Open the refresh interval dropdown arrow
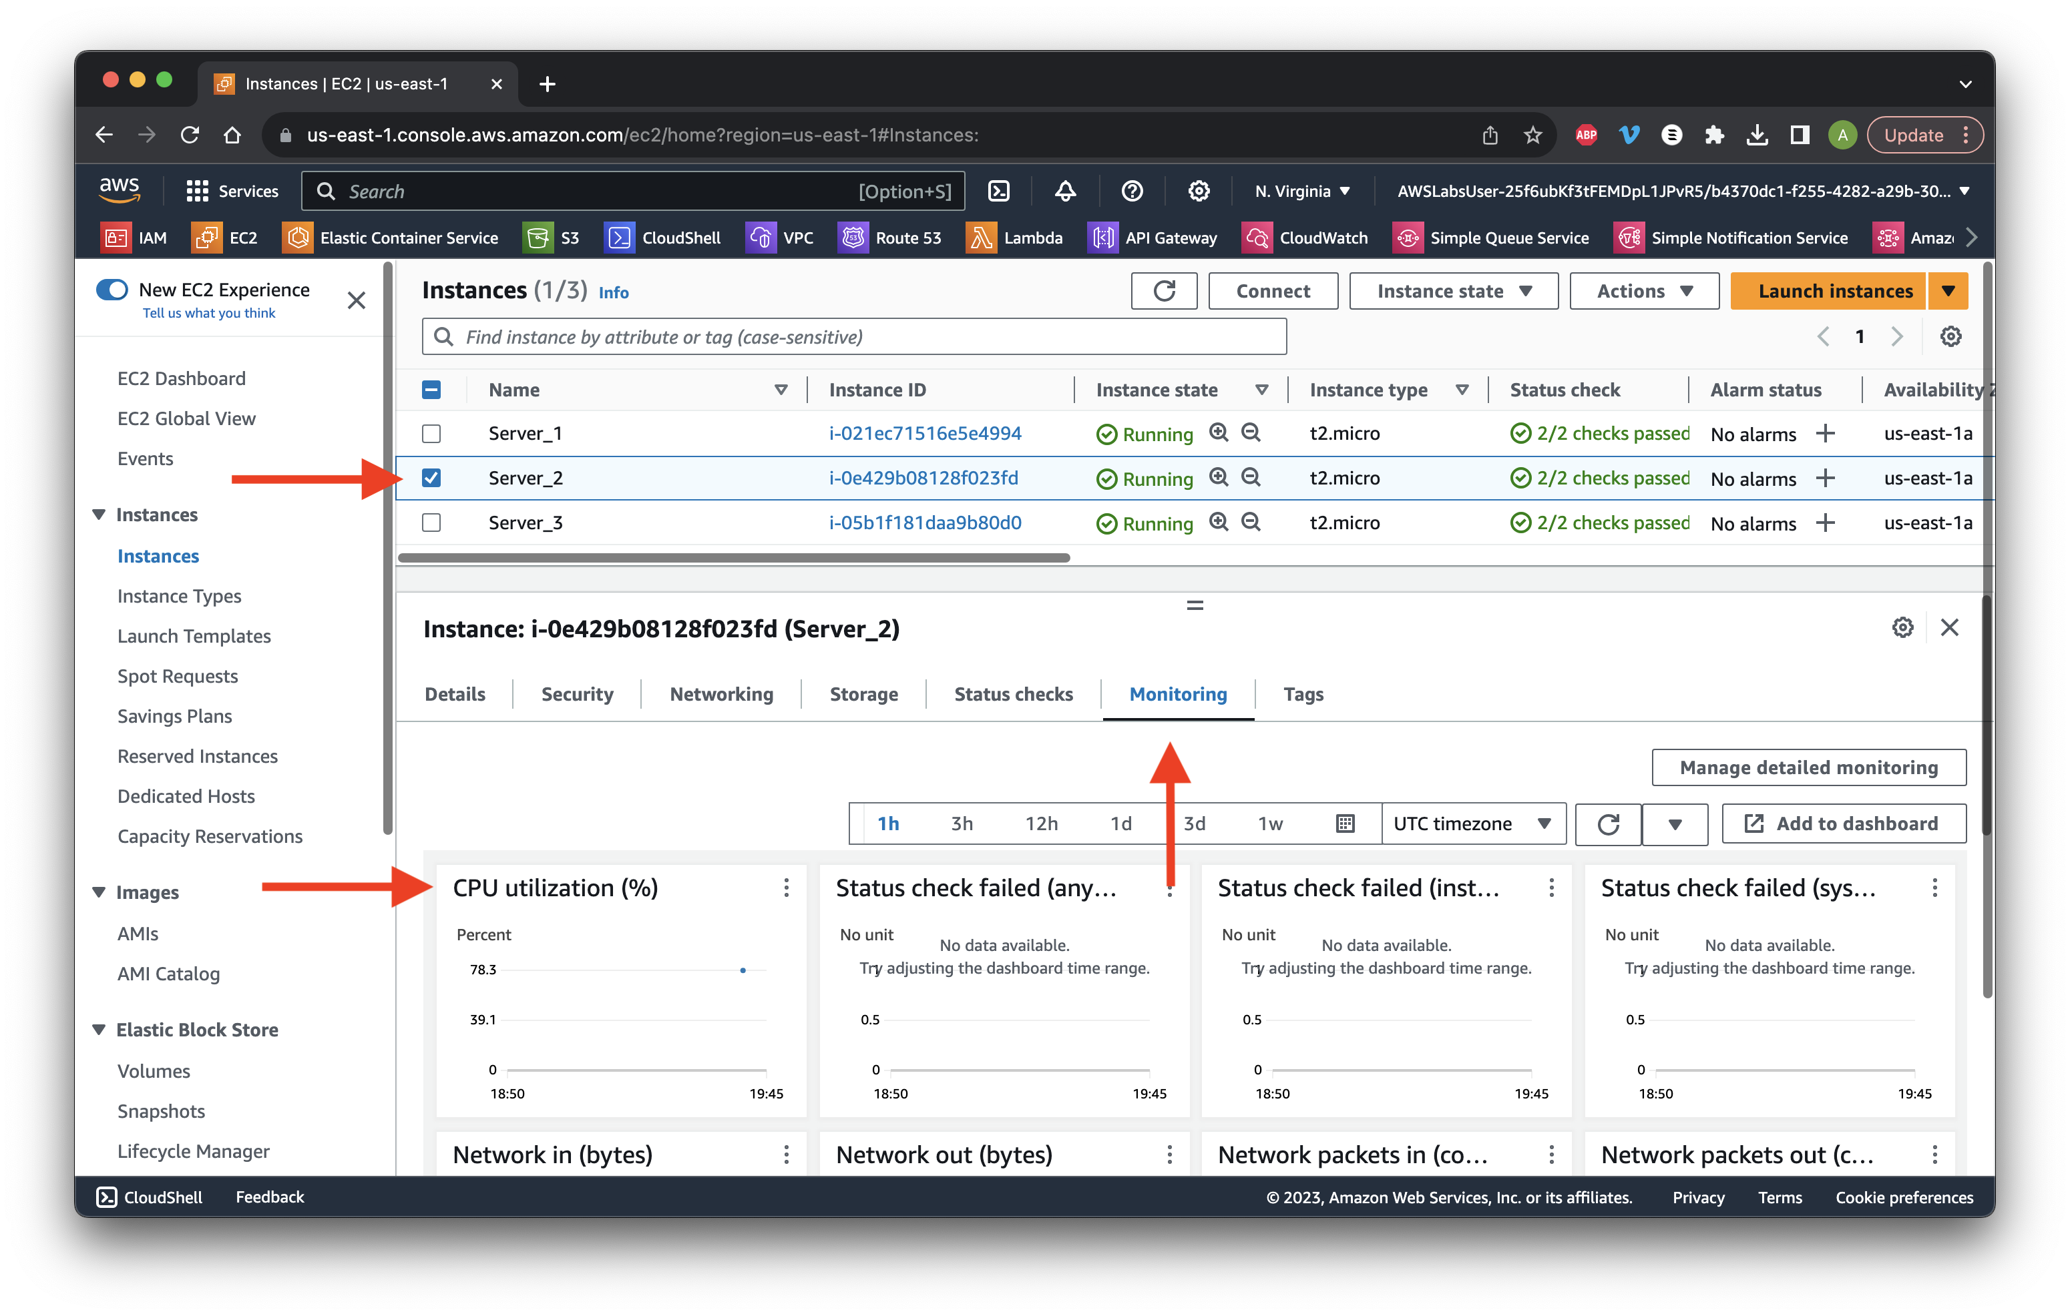The width and height of the screenshot is (2070, 1316). click(x=1674, y=825)
